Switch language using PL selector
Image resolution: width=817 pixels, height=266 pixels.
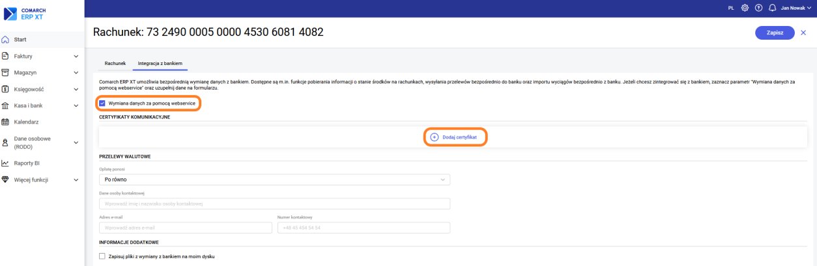point(730,8)
